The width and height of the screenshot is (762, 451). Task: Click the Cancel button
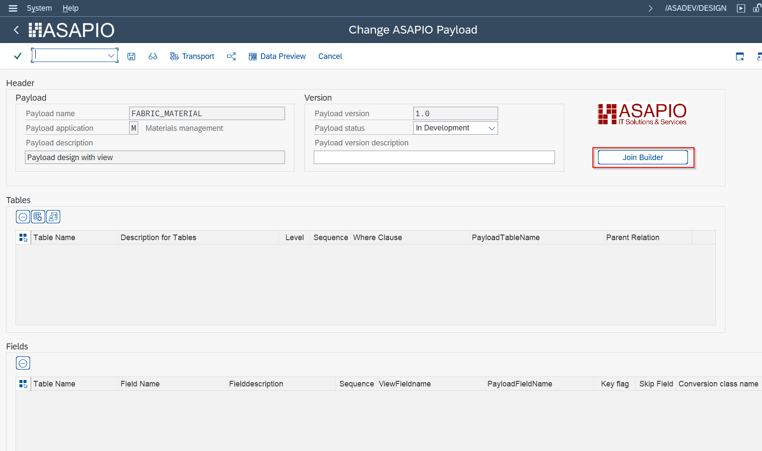[x=330, y=56]
